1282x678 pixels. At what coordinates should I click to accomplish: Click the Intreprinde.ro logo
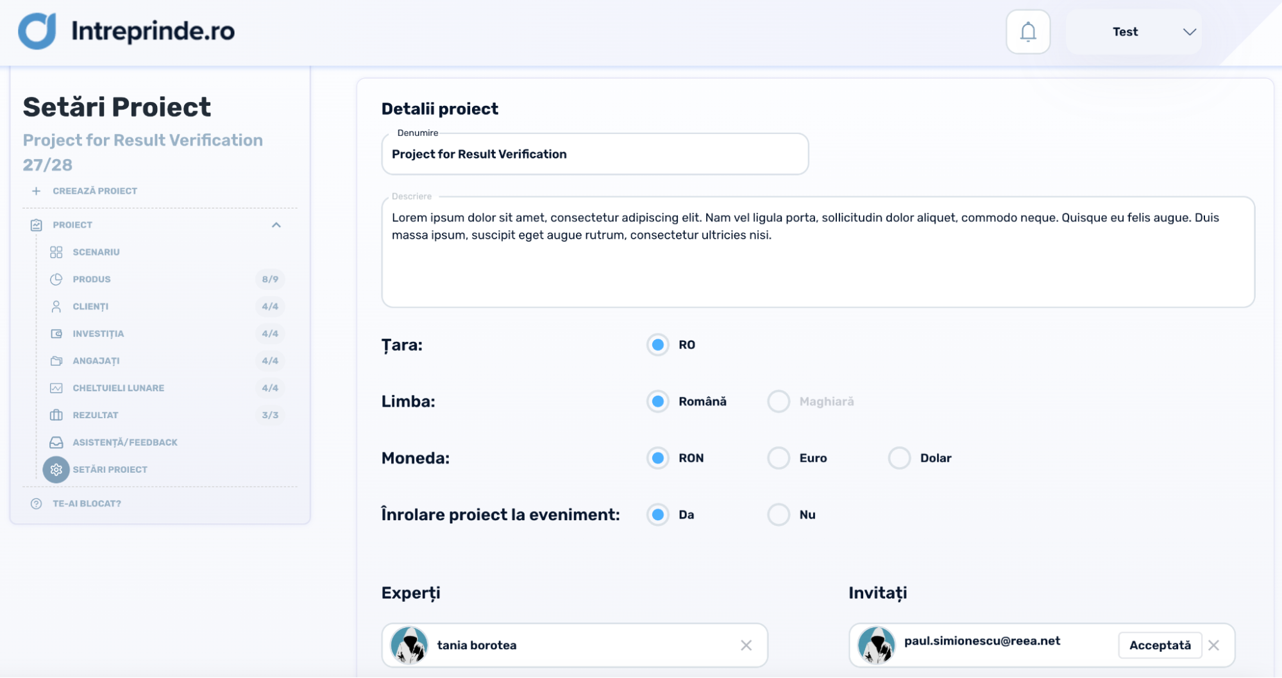pyautogui.click(x=126, y=31)
